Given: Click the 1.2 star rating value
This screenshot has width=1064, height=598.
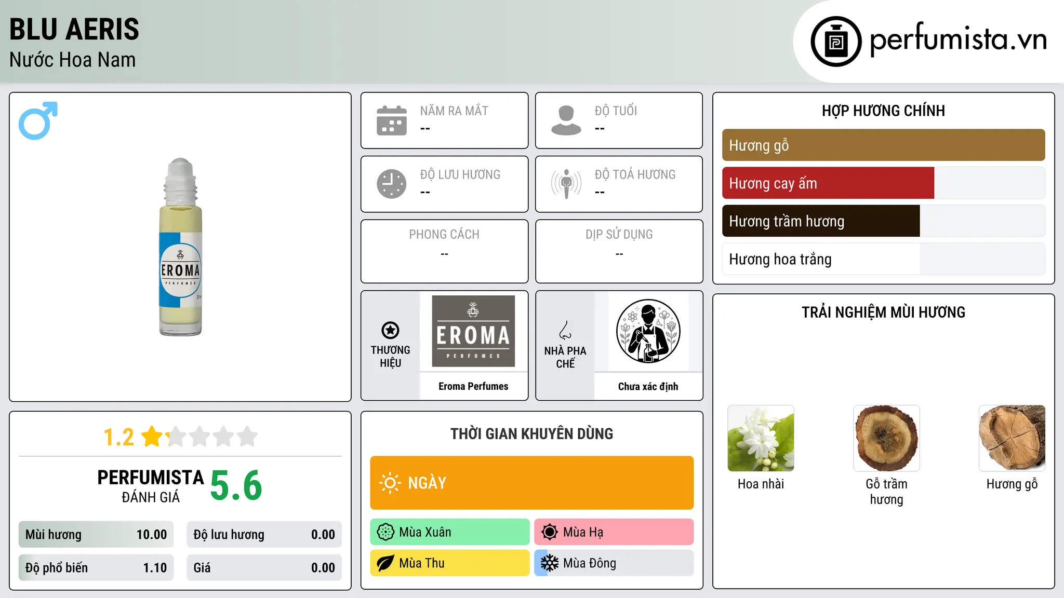Looking at the screenshot, I should tap(118, 437).
